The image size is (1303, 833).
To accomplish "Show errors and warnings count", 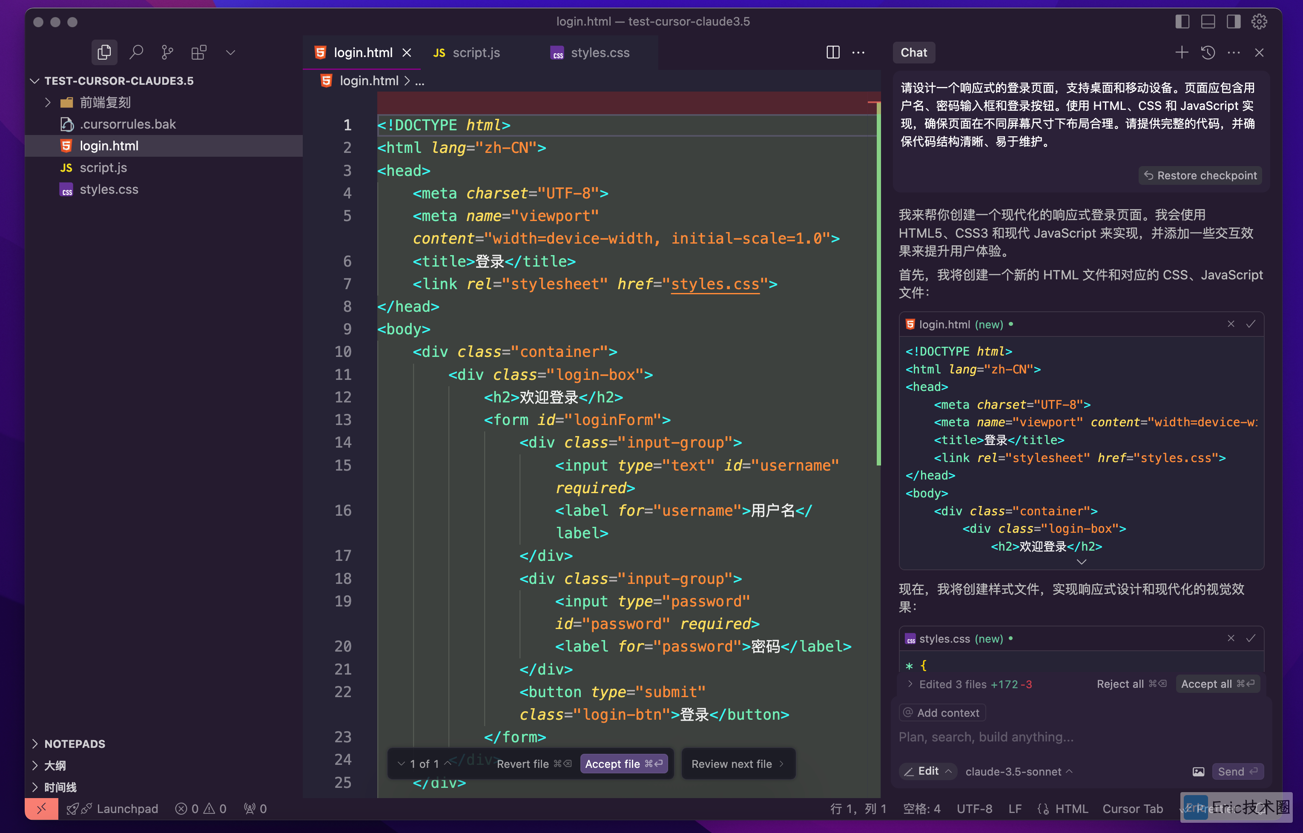I will point(201,809).
